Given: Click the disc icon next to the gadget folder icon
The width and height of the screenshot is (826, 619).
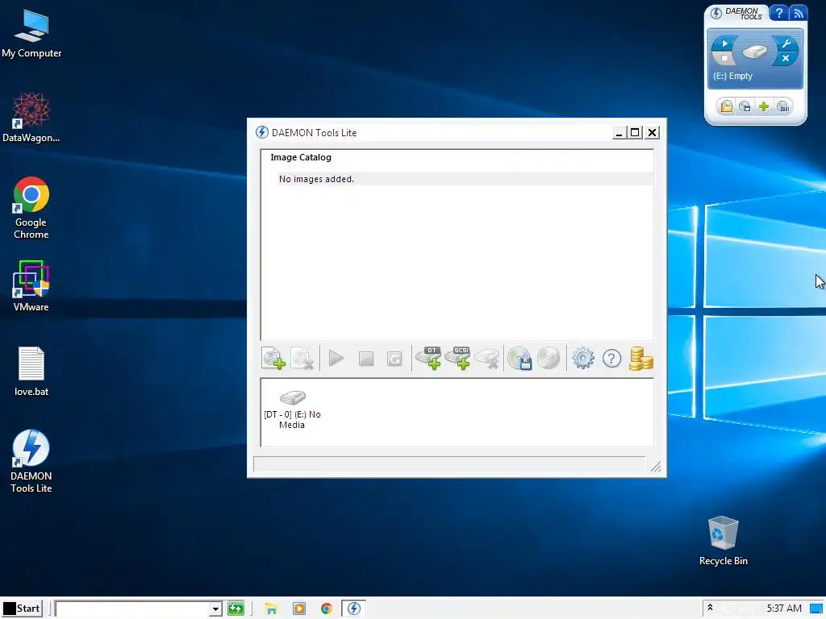Looking at the screenshot, I should pyautogui.click(x=745, y=107).
